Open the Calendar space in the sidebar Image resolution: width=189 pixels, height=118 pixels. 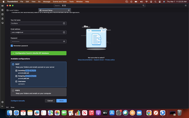click(x=2, y=14)
